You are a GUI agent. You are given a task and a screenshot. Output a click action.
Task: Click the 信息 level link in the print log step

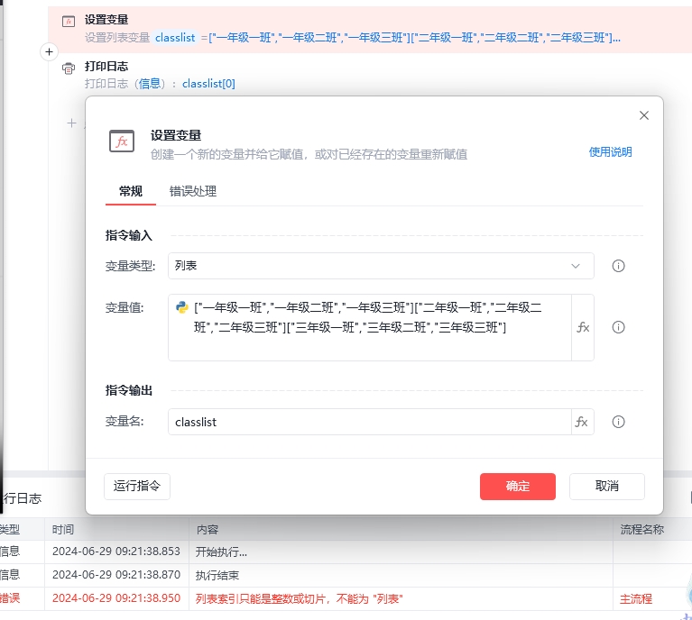point(150,83)
